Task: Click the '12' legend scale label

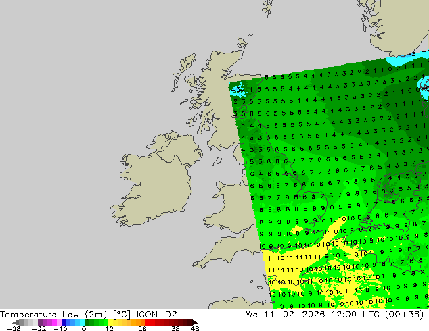Action: coord(110,328)
